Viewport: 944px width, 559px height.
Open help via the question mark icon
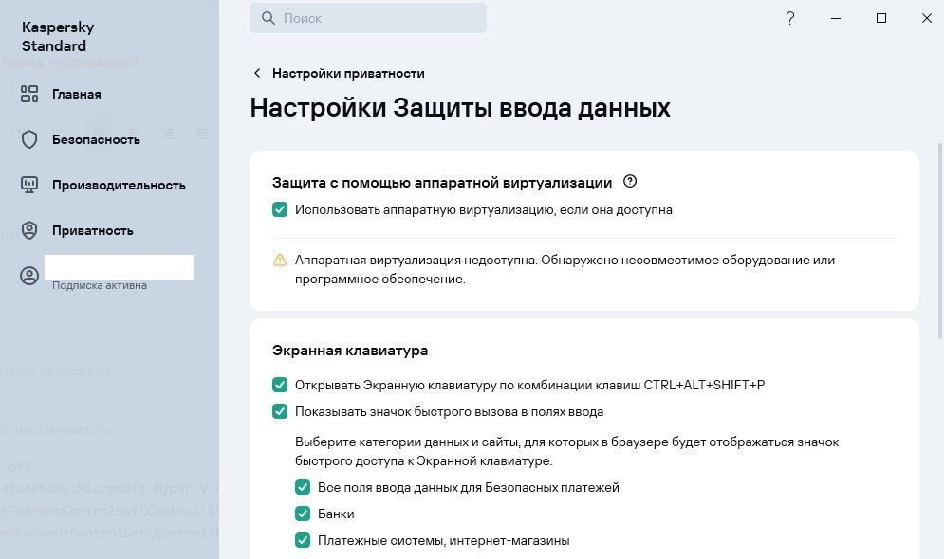[x=790, y=18]
